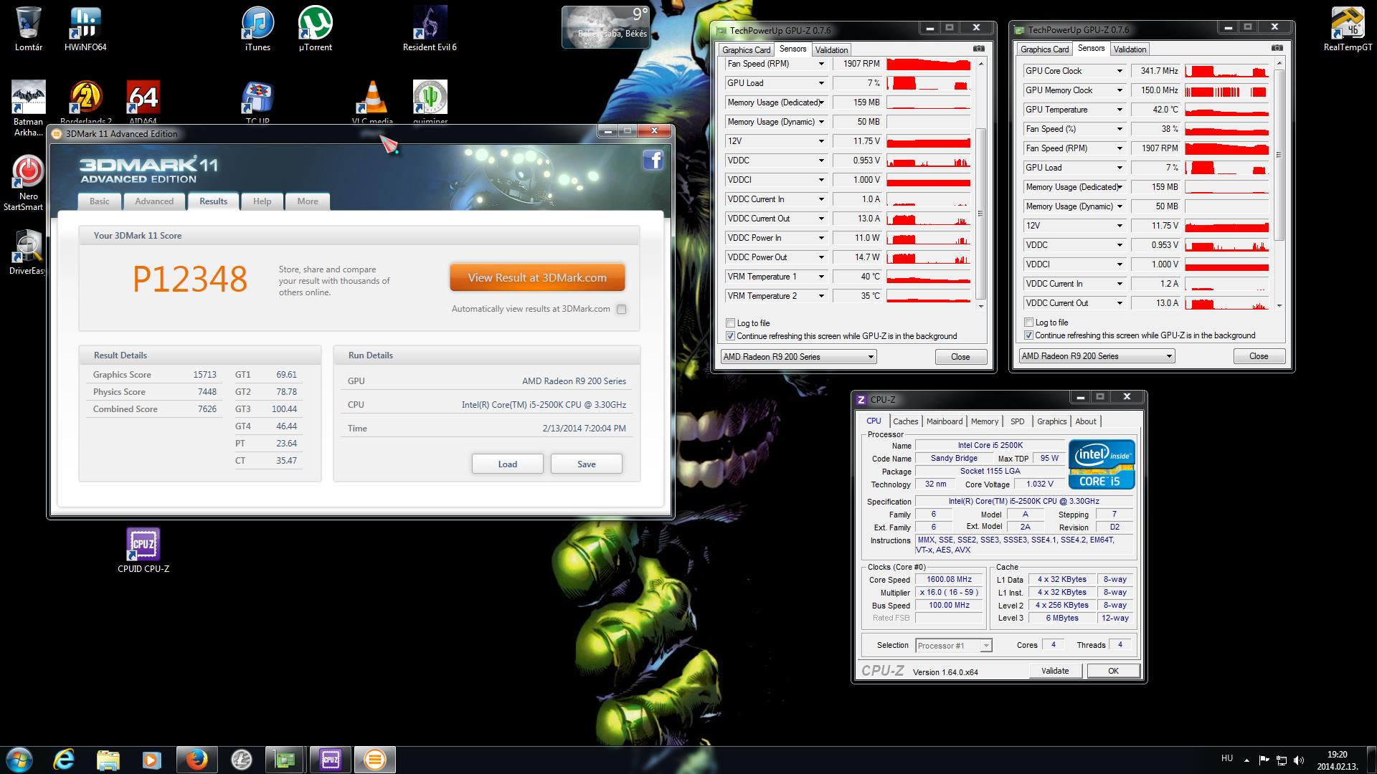This screenshot has height=774, width=1377.
Task: Toggle Continue refreshing checkbox in left GPU-Z
Action: (731, 336)
